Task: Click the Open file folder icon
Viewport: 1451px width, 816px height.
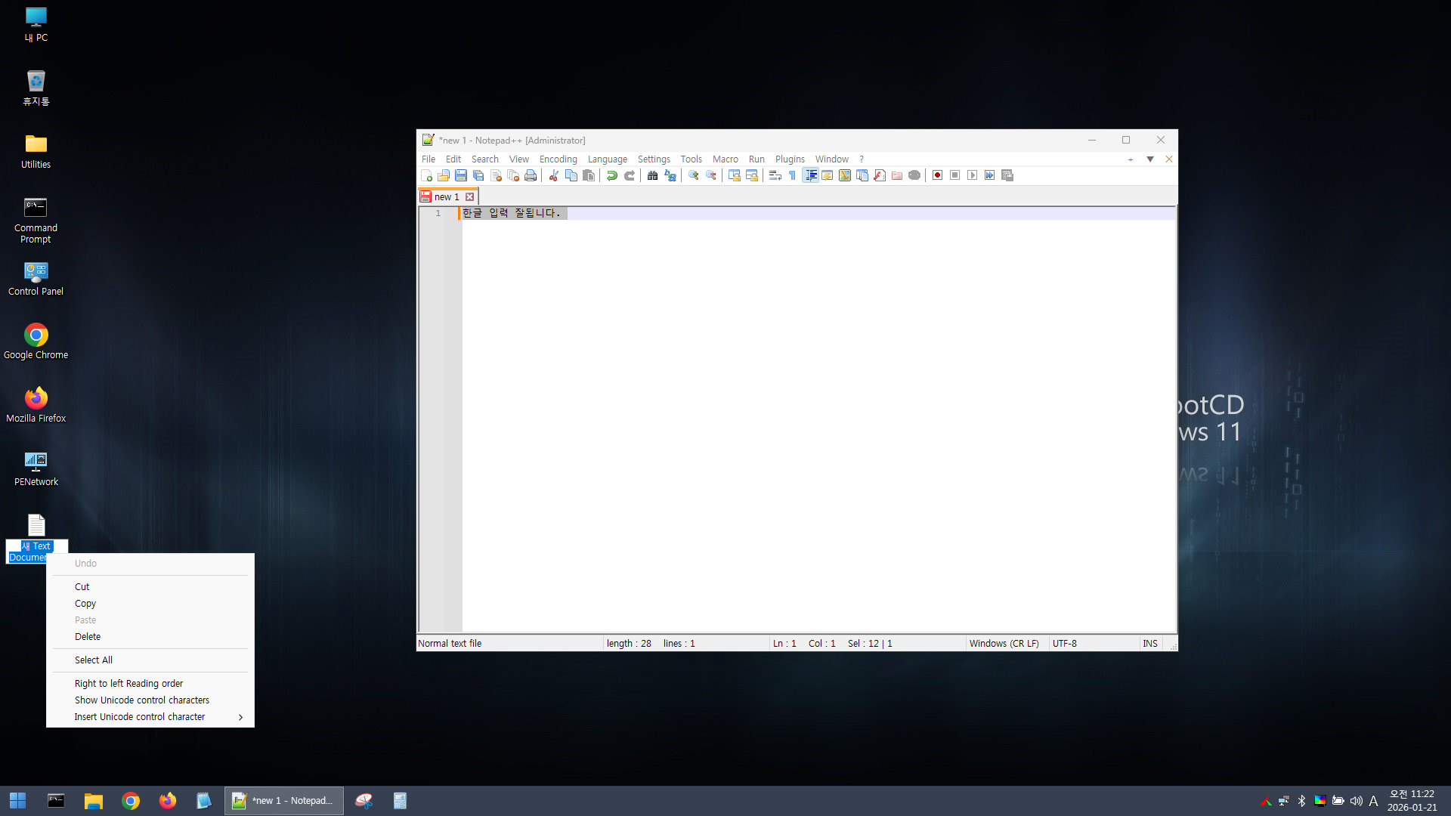Action: [444, 175]
